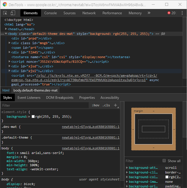Collapse the body element node

6,34
